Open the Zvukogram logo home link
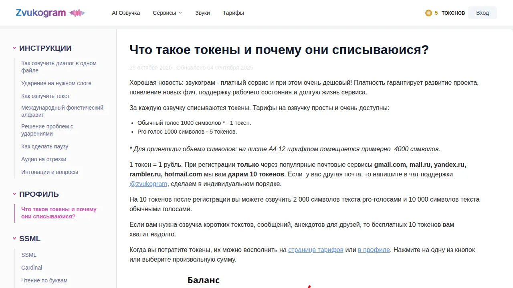 click(x=51, y=13)
